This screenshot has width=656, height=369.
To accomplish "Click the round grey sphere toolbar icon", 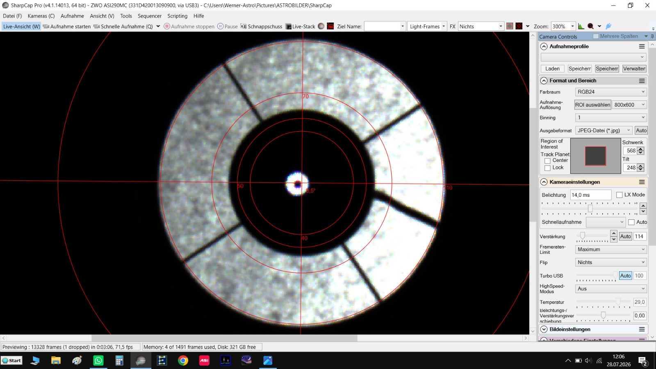I will point(321,26).
